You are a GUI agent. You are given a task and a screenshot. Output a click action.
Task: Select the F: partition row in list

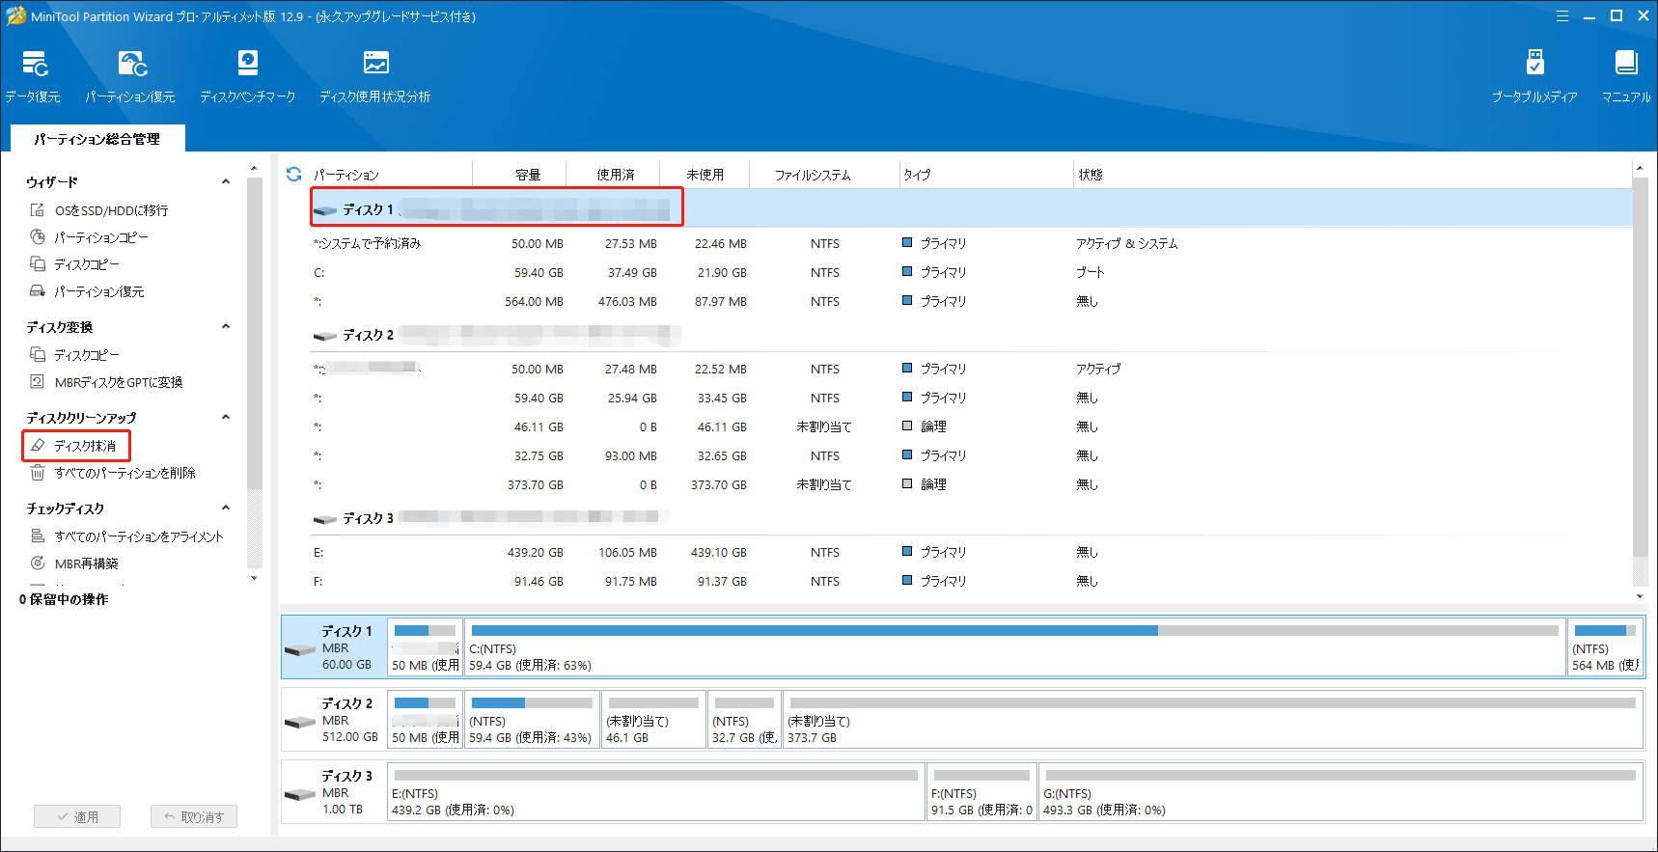970,581
